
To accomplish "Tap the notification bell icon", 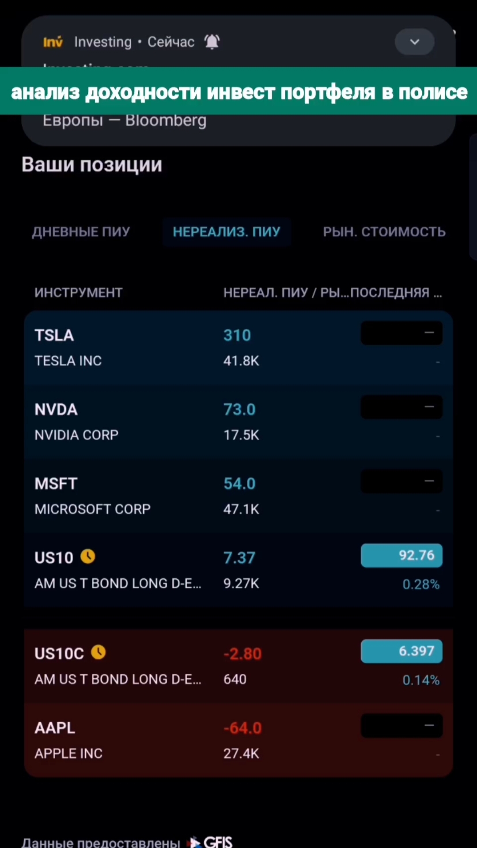I will (212, 42).
